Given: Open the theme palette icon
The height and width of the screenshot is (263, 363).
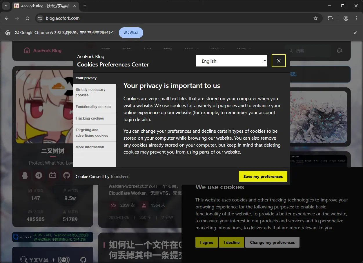Looking at the screenshot, I should click(x=340, y=51).
